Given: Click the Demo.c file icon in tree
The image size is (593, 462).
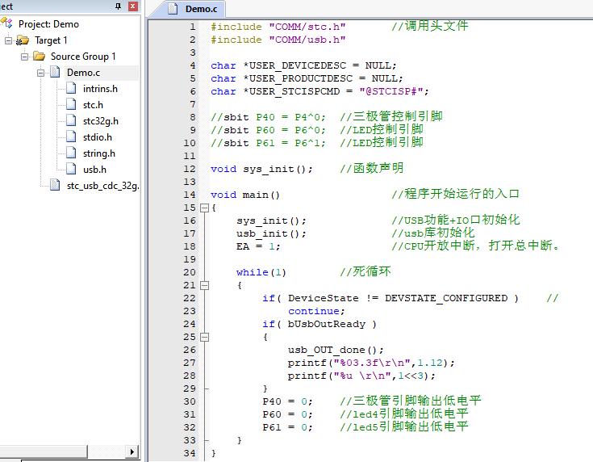Looking at the screenshot, I should click(x=55, y=73).
